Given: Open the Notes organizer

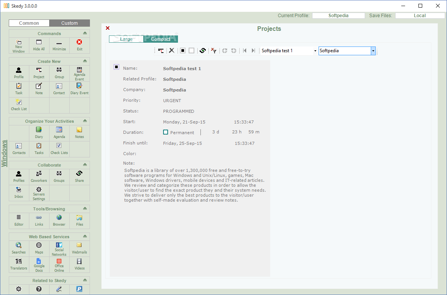Looking at the screenshot, I should point(80,133).
